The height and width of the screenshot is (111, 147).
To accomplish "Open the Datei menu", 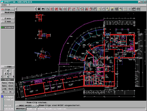I will pyautogui.click(x=4, y=5).
